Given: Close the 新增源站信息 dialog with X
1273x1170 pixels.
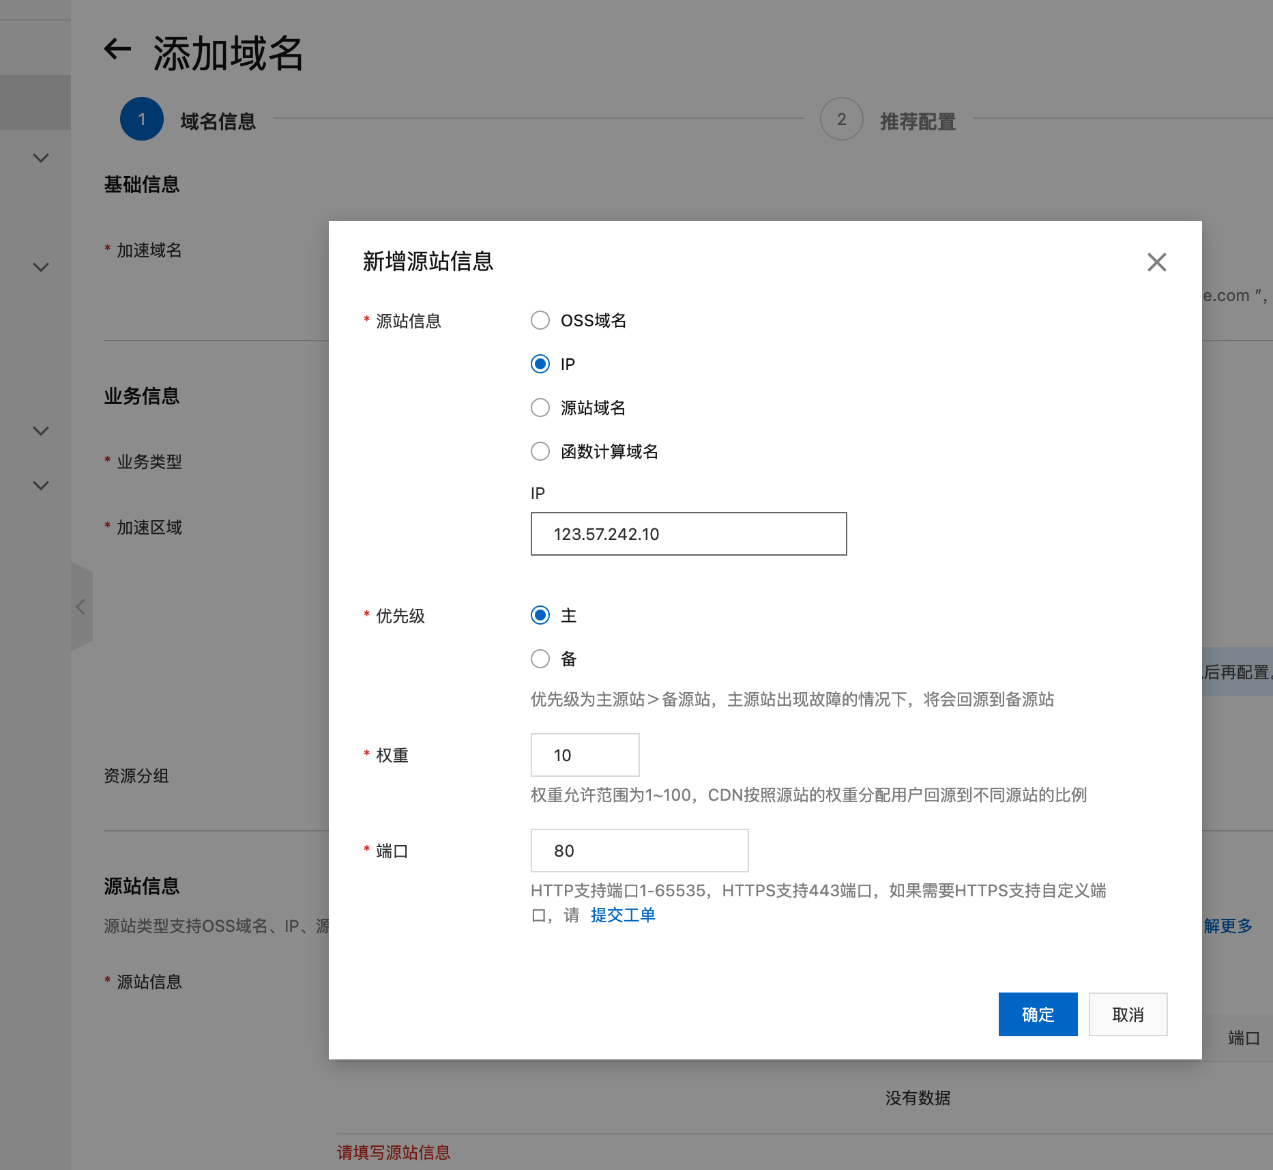Looking at the screenshot, I should coord(1156,262).
